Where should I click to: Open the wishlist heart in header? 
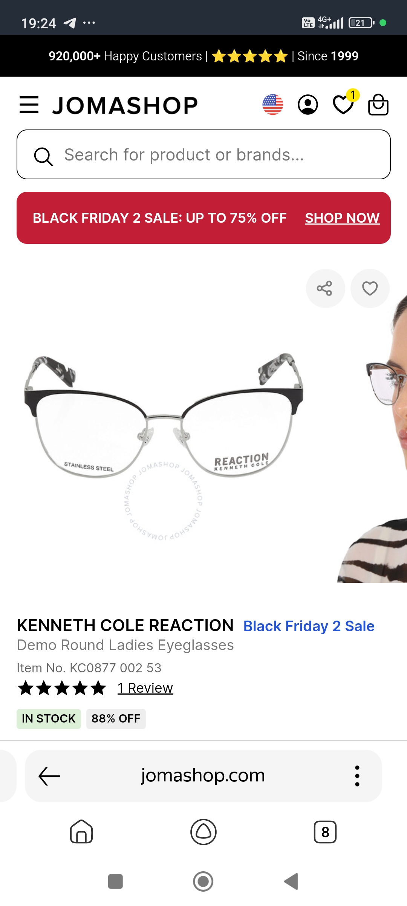(x=343, y=105)
